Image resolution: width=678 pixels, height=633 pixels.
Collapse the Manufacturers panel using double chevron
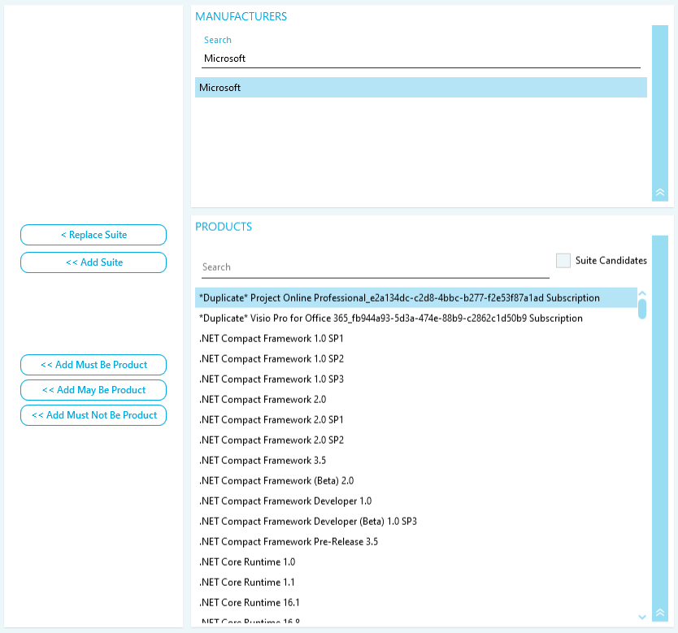tap(659, 193)
